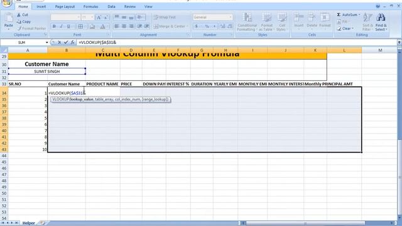Image resolution: width=402 pixels, height=226 pixels.
Task: Open Find & Select binoculars
Action: point(381,22)
